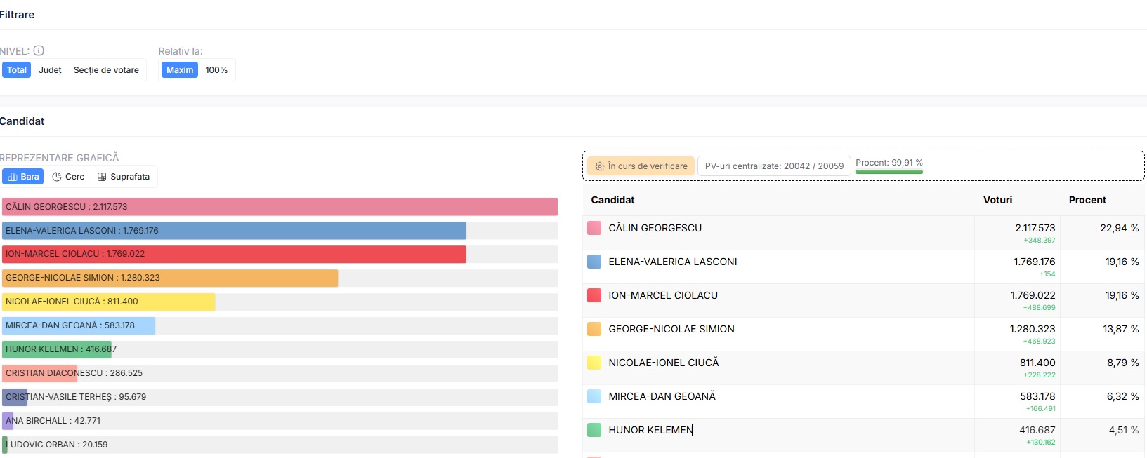Switch level to Județ
This screenshot has height=458, width=1147.
point(50,70)
